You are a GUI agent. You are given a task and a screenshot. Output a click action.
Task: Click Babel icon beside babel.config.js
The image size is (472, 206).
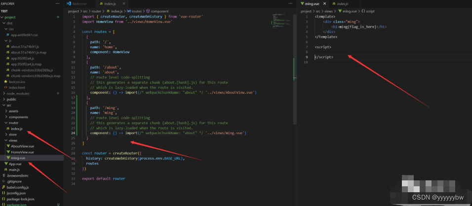point(3,187)
